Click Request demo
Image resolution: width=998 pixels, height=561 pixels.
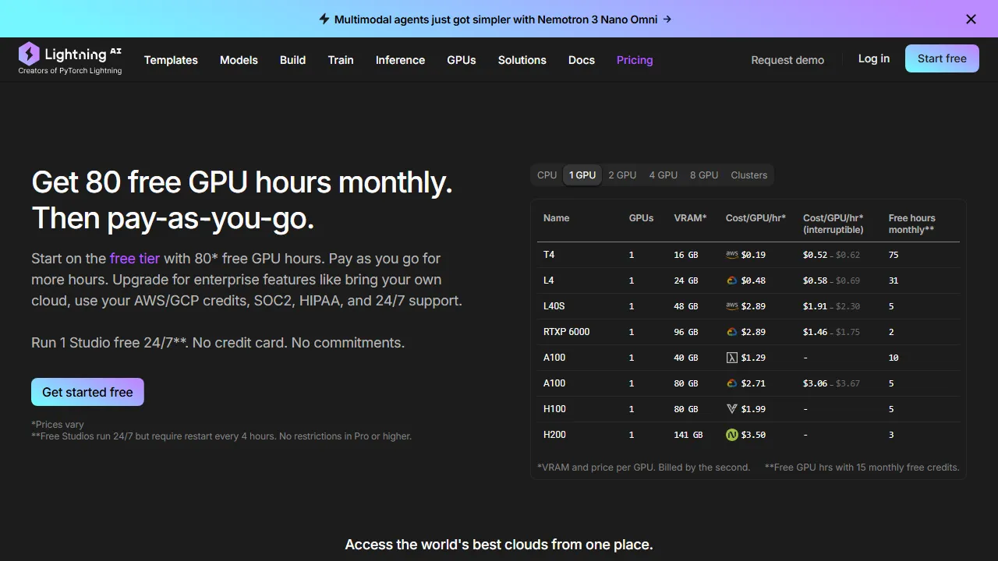tap(787, 60)
